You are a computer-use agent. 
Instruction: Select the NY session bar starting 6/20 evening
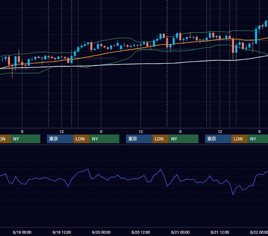tap(184, 139)
